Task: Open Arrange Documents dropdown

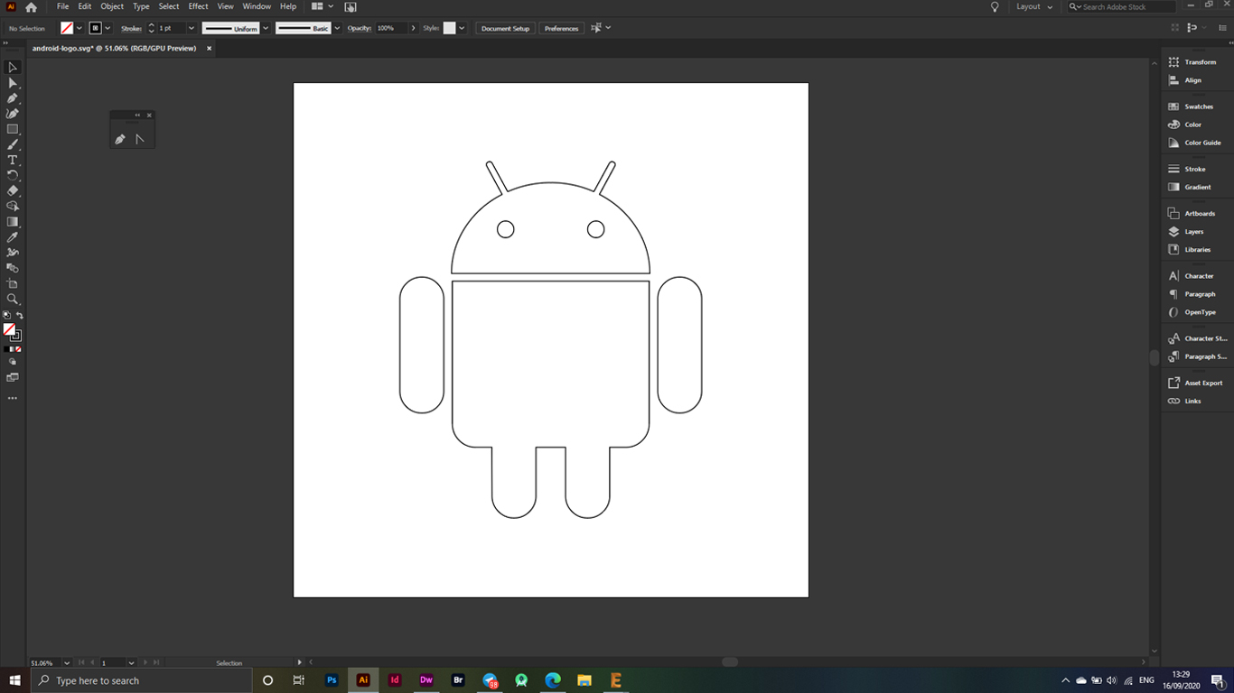Action: coord(323,6)
